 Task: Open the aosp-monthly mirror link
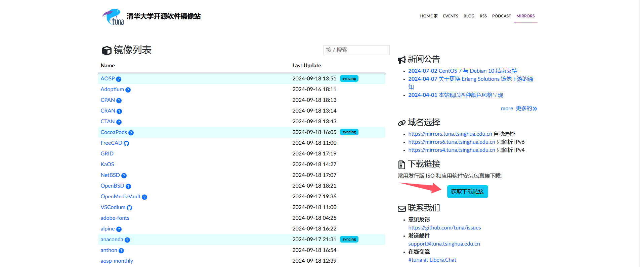(117, 261)
